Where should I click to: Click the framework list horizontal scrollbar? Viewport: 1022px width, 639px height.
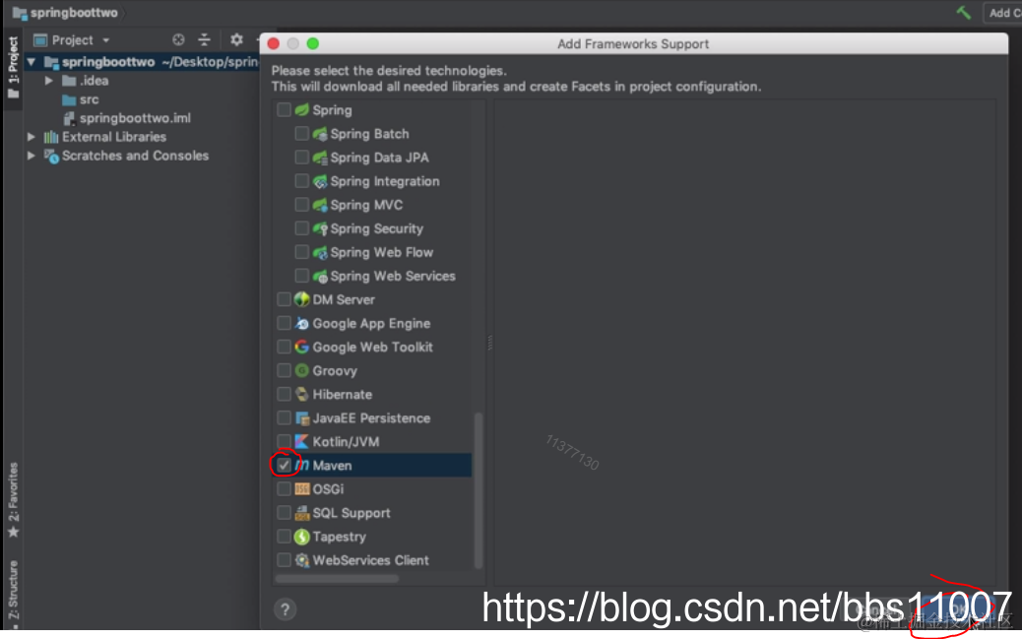coord(337,578)
